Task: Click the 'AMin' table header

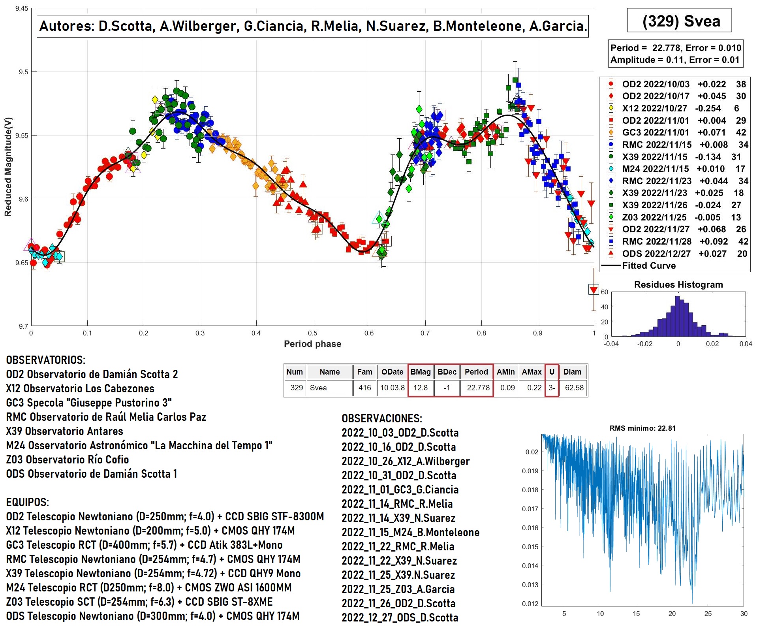Action: pos(505,372)
